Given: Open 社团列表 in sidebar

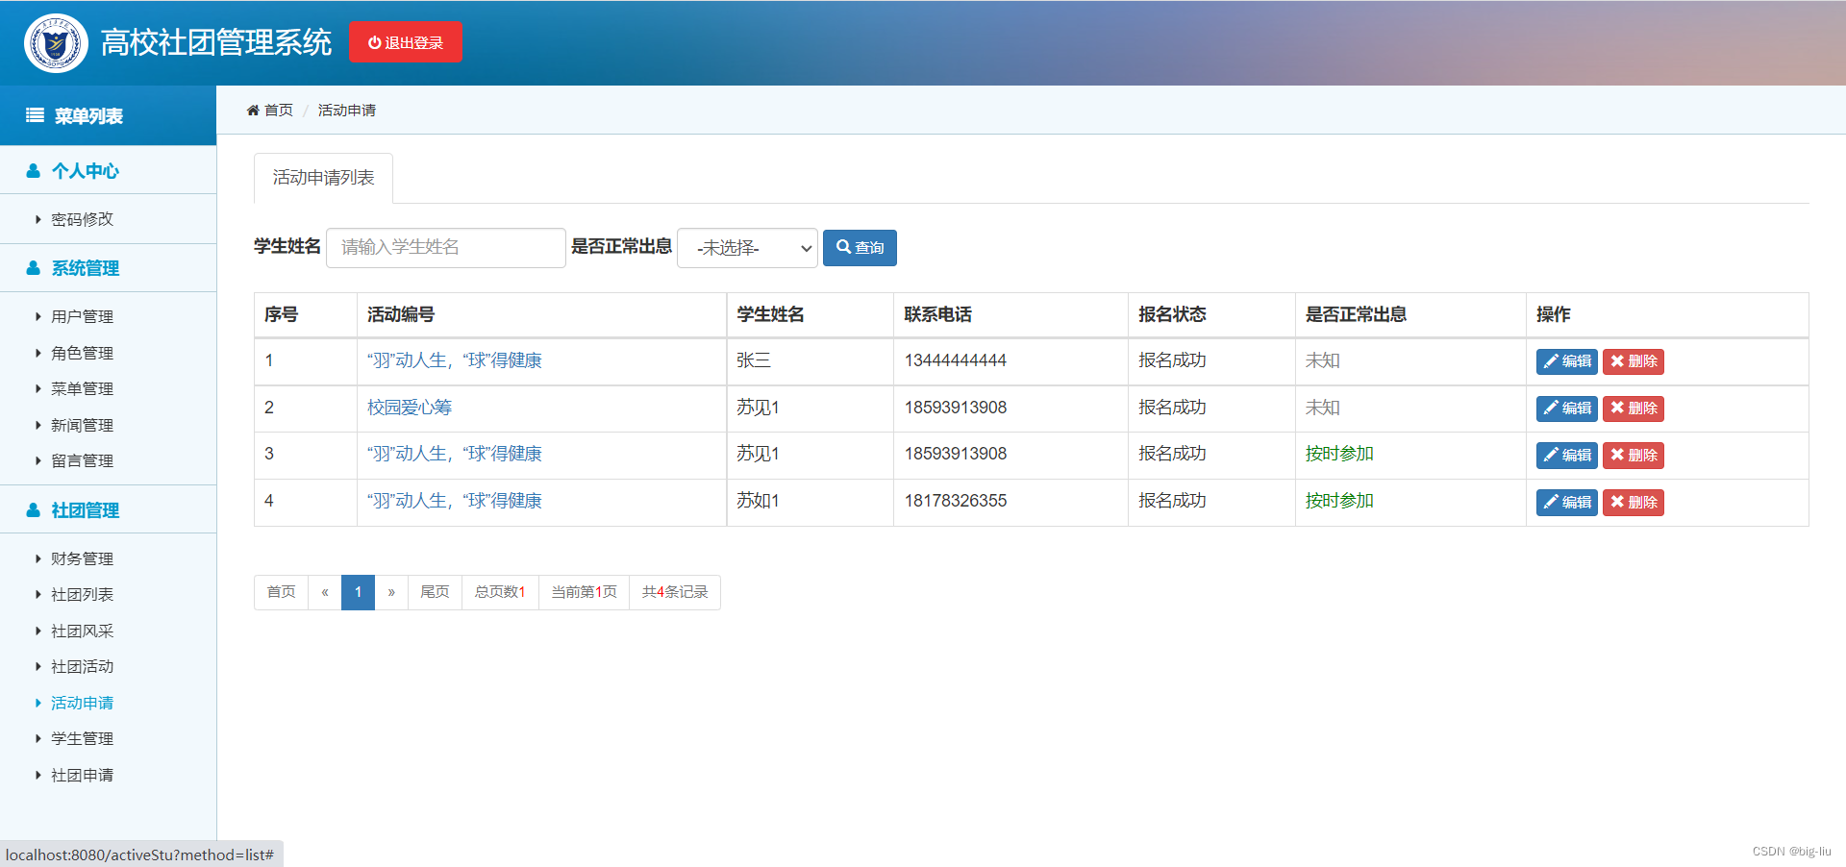Looking at the screenshot, I should (x=82, y=594).
